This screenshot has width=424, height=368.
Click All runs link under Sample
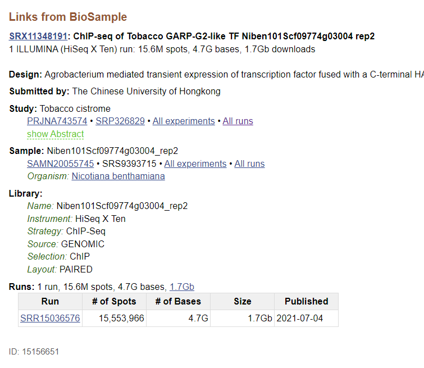point(249,163)
